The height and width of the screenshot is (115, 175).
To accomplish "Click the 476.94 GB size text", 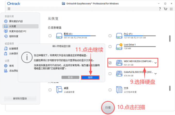I will (x=129, y=76).
